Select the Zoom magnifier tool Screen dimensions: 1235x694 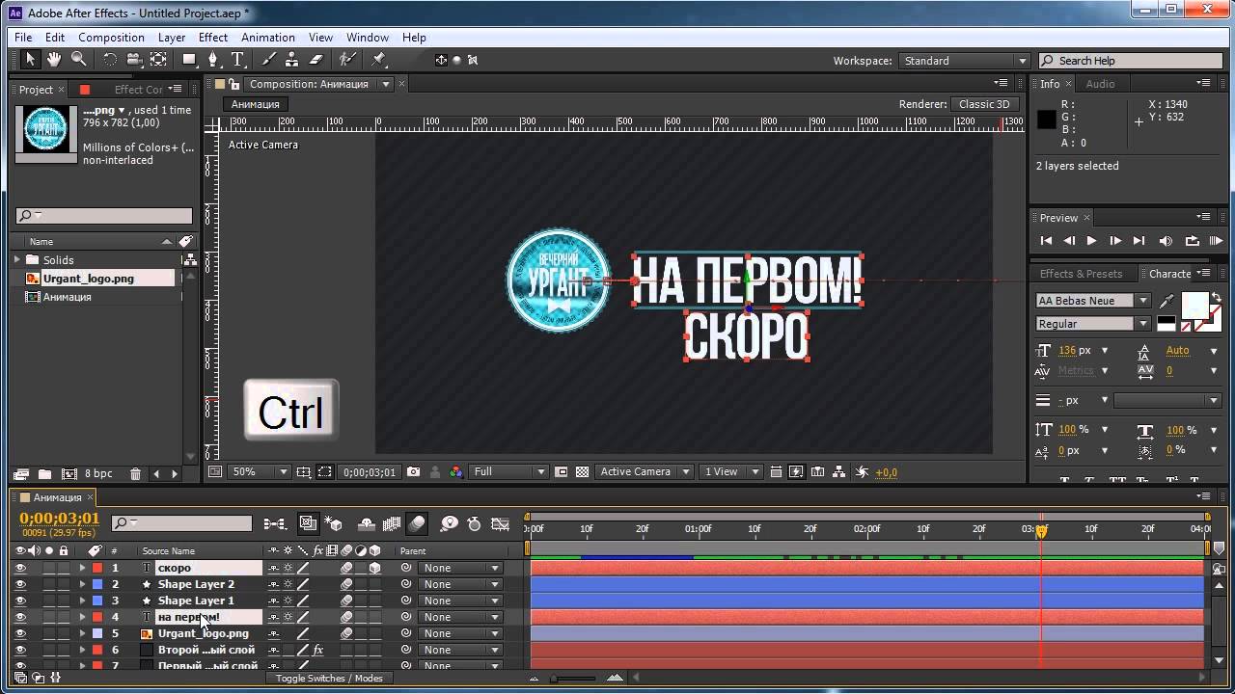click(78, 60)
